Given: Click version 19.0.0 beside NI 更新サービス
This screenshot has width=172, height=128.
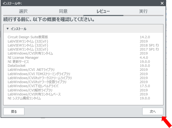Looking at the screenshot, I should pos(145,61).
